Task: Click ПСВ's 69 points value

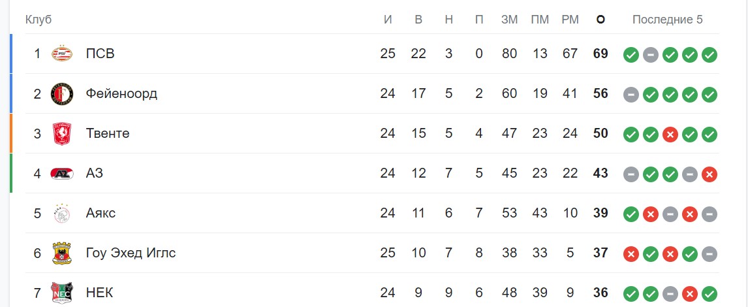Action: point(600,54)
